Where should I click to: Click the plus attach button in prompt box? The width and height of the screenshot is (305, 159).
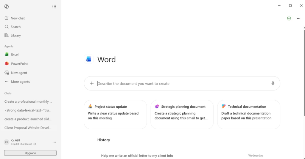pos(92,83)
